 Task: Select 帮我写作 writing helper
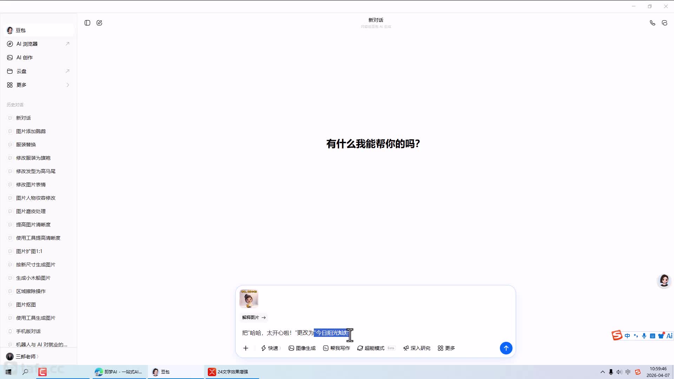(336, 348)
